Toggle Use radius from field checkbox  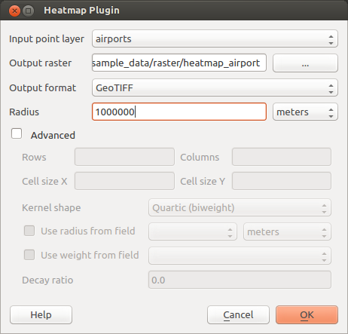click(x=29, y=231)
